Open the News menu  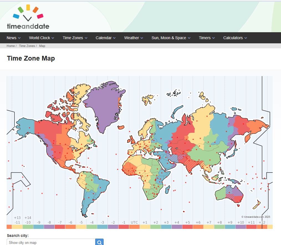click(14, 38)
